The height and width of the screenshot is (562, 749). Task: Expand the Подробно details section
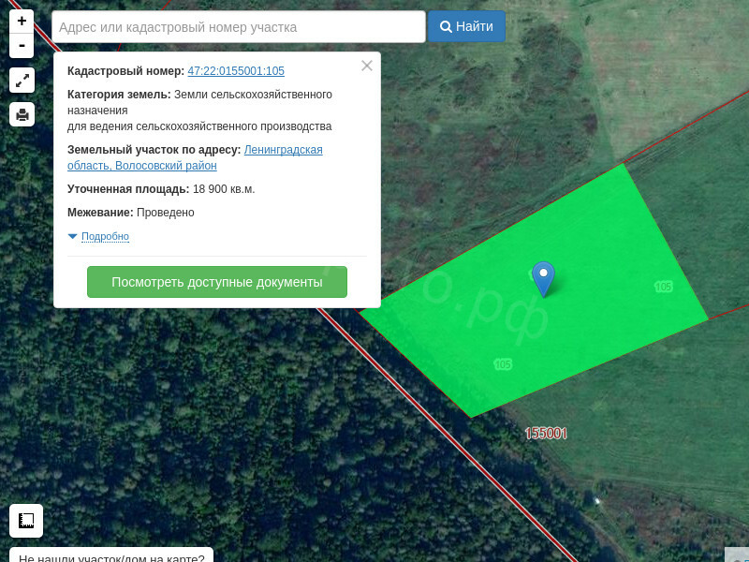[104, 237]
